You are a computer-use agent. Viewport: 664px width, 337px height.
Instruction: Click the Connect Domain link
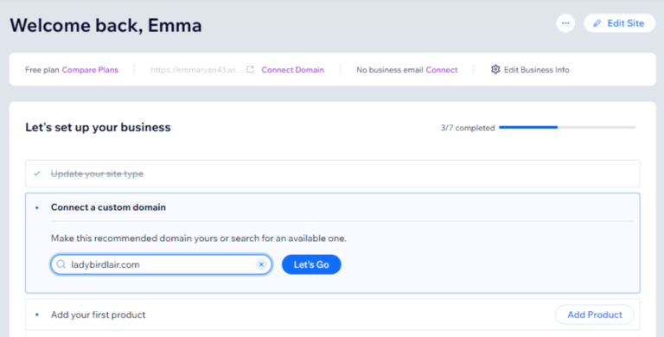coord(292,70)
